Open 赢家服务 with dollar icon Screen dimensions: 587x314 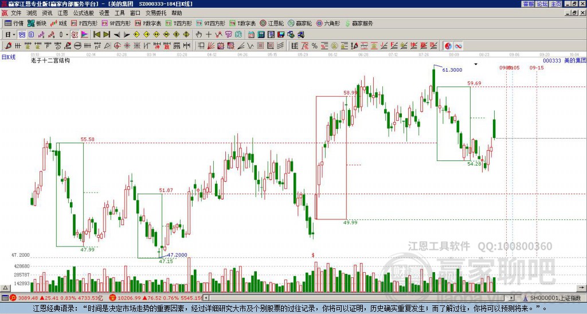click(359, 23)
